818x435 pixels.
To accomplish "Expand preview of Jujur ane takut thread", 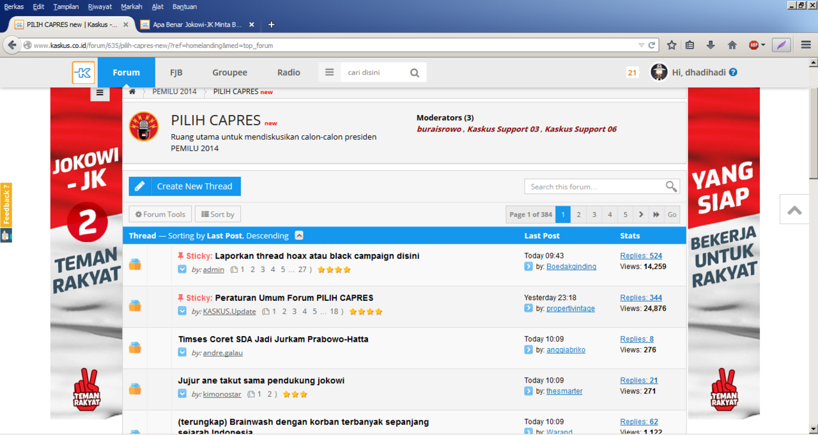I will point(182,394).
